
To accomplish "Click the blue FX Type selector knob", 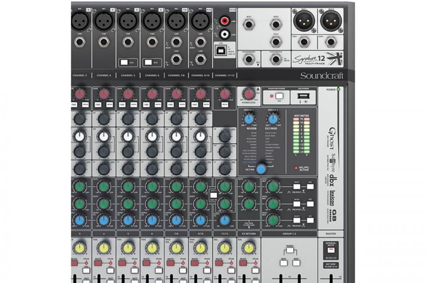I will (x=261, y=169).
